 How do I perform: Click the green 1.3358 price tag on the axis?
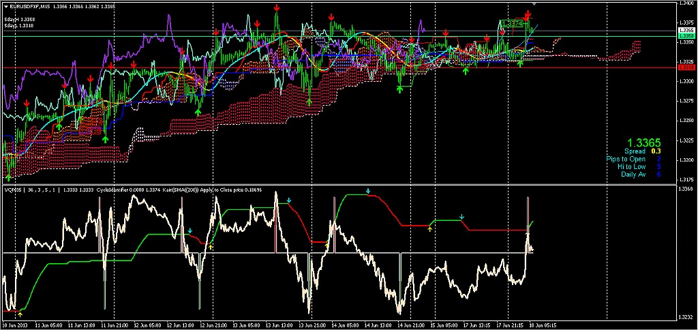tap(686, 35)
